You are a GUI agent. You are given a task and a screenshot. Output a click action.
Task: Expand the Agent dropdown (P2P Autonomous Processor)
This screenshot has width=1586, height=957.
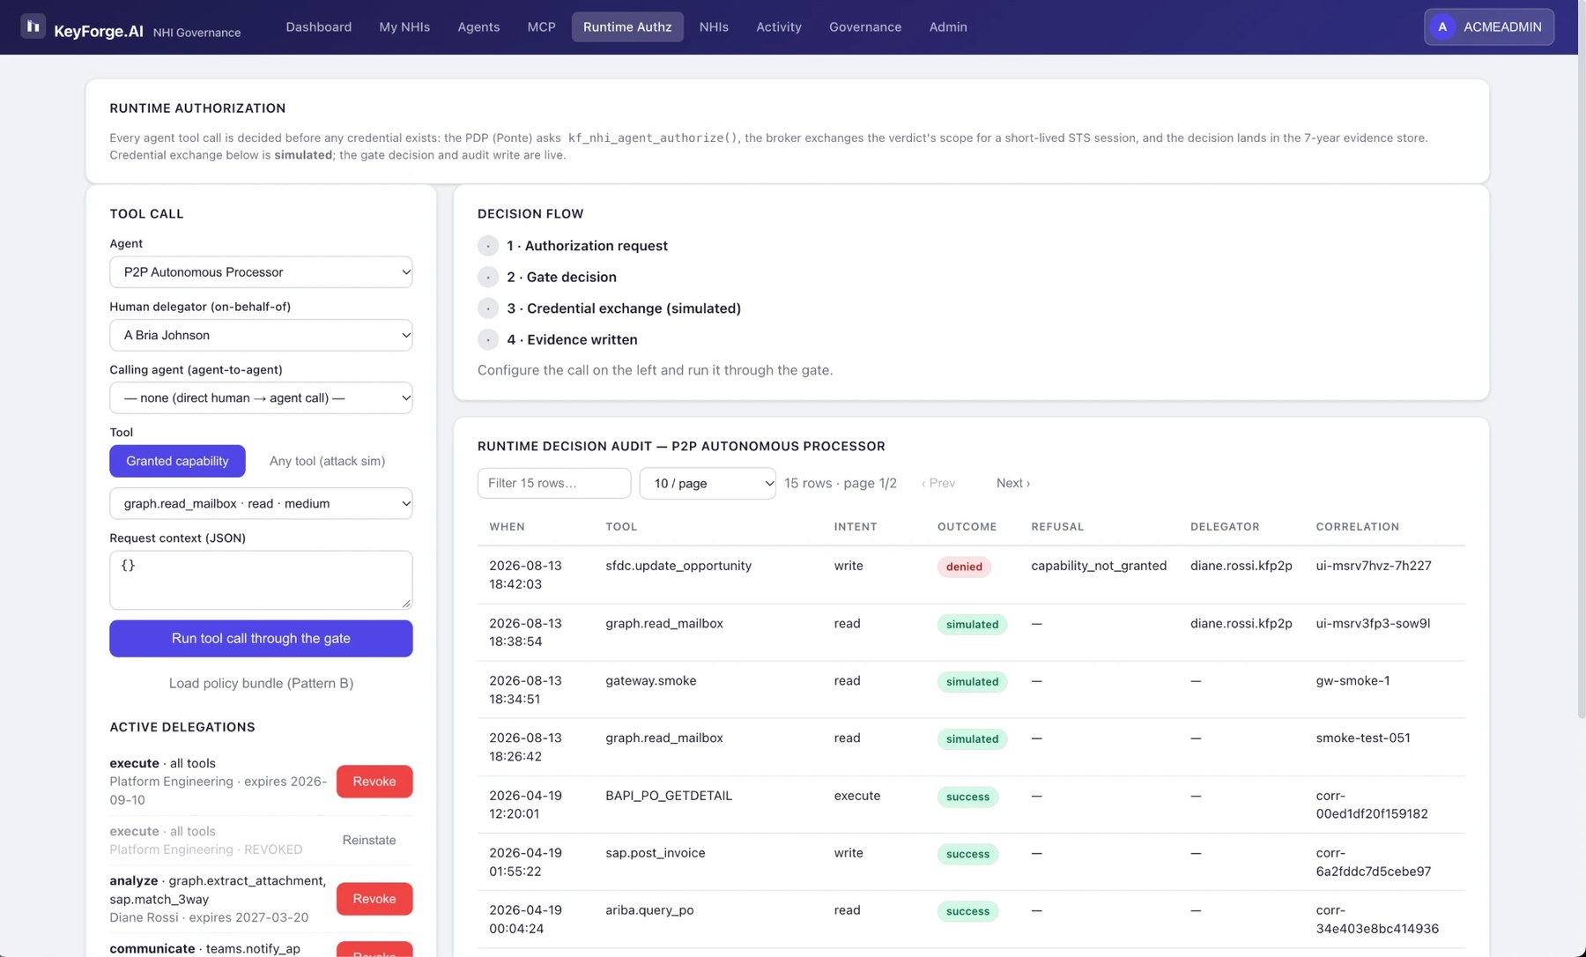coord(261,272)
